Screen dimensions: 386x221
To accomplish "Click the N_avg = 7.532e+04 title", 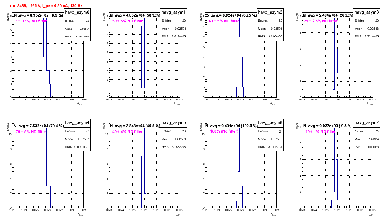I will coord(38,126).
